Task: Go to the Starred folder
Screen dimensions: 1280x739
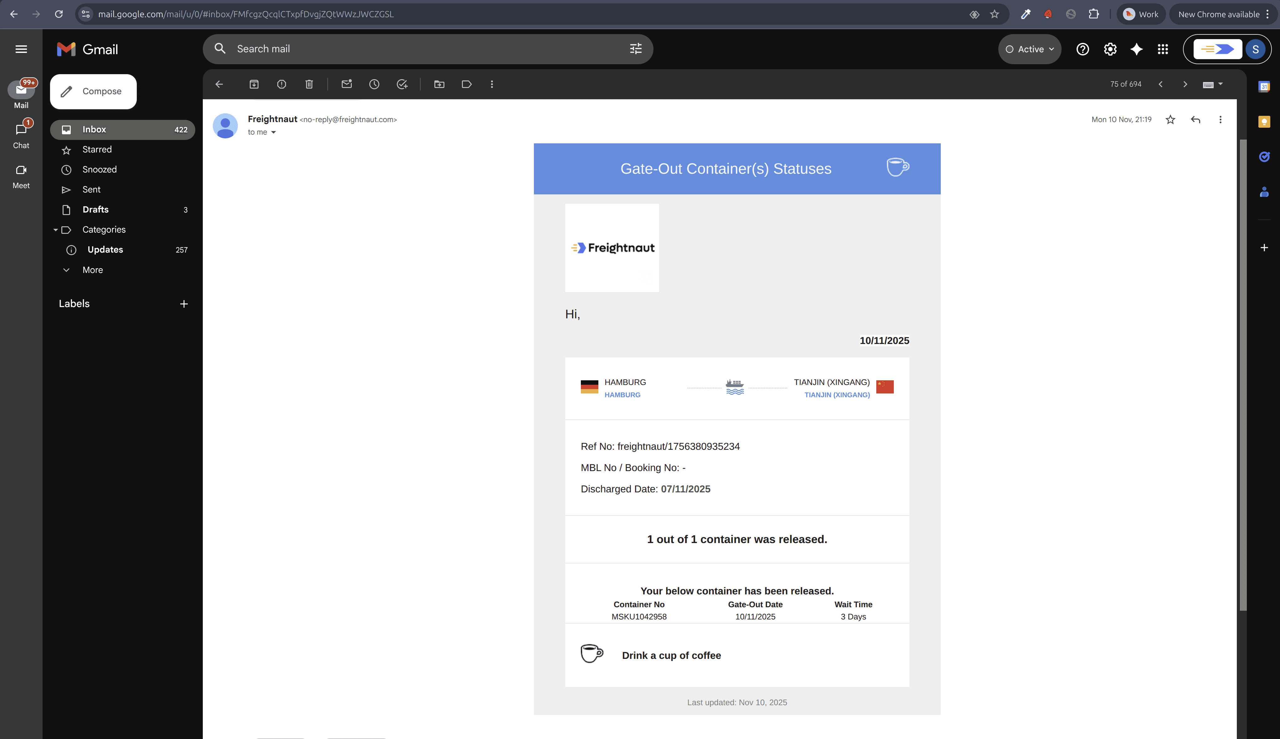Action: pos(97,150)
